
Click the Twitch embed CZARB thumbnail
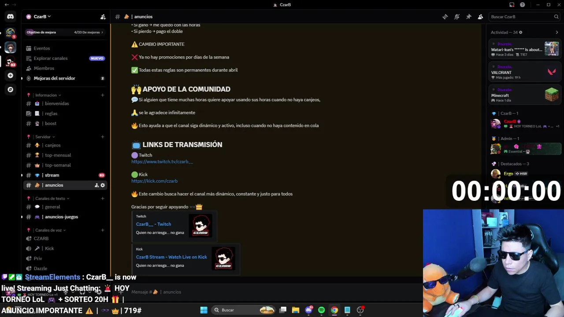click(x=200, y=226)
